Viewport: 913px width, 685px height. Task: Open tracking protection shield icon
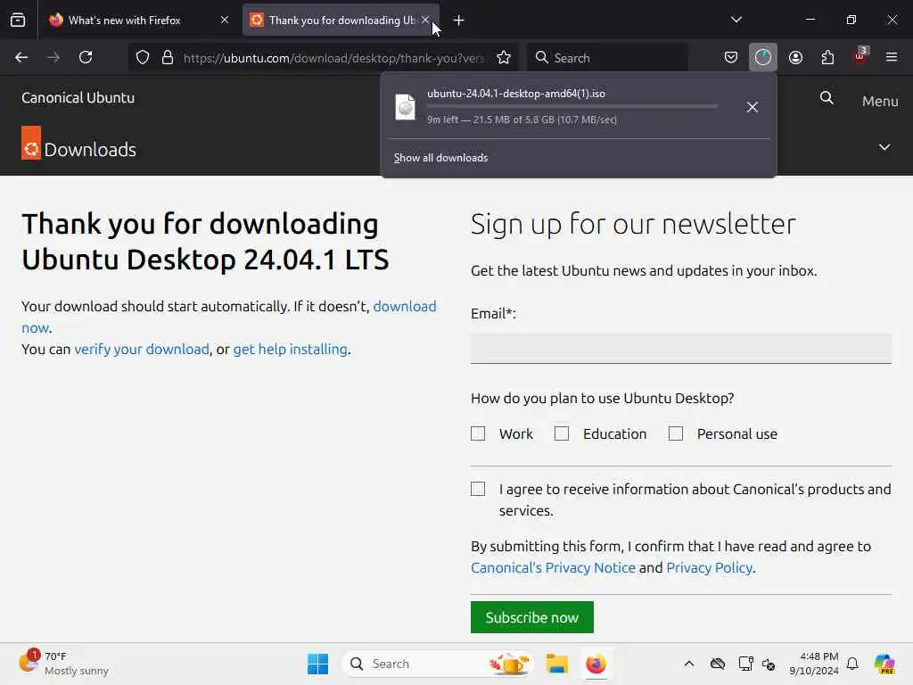(x=143, y=58)
